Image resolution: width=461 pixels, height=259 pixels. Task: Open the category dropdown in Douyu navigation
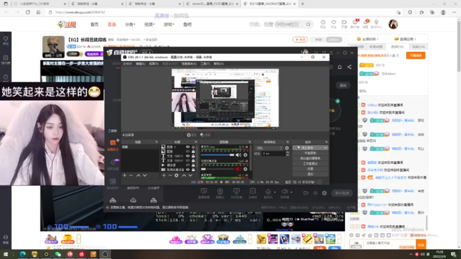[x=130, y=24]
